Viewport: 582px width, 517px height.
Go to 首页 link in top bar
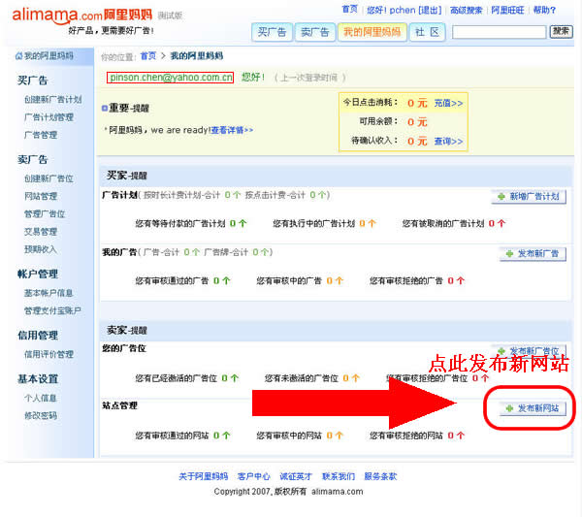click(349, 10)
